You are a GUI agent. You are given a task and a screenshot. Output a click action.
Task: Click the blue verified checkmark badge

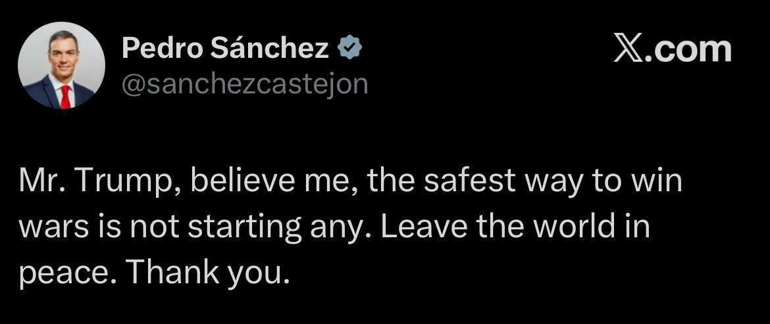[x=349, y=48]
